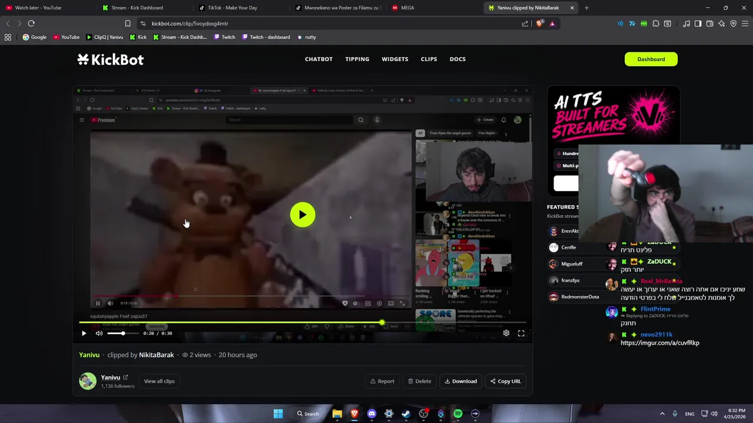This screenshot has height=423, width=753.
Task: Switch to the MEGA tab
Action: [x=407, y=8]
